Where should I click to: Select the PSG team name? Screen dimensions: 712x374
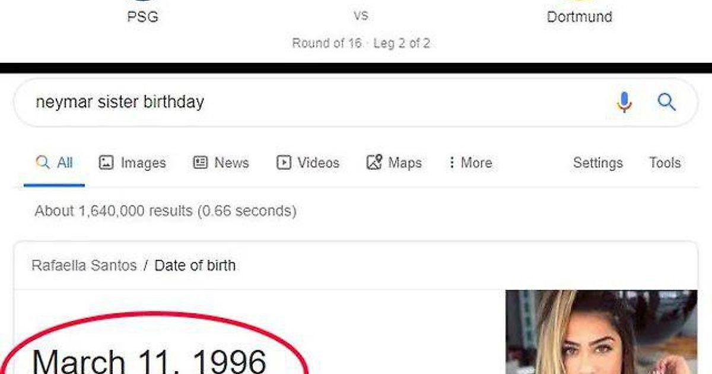point(143,17)
